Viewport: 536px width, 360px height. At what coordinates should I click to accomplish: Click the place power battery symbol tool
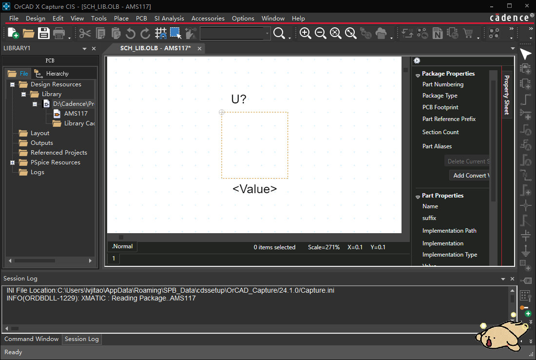525,236
